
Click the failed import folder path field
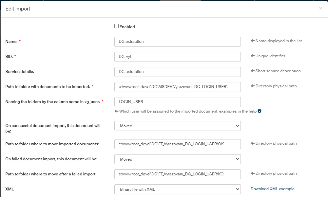[177, 174]
